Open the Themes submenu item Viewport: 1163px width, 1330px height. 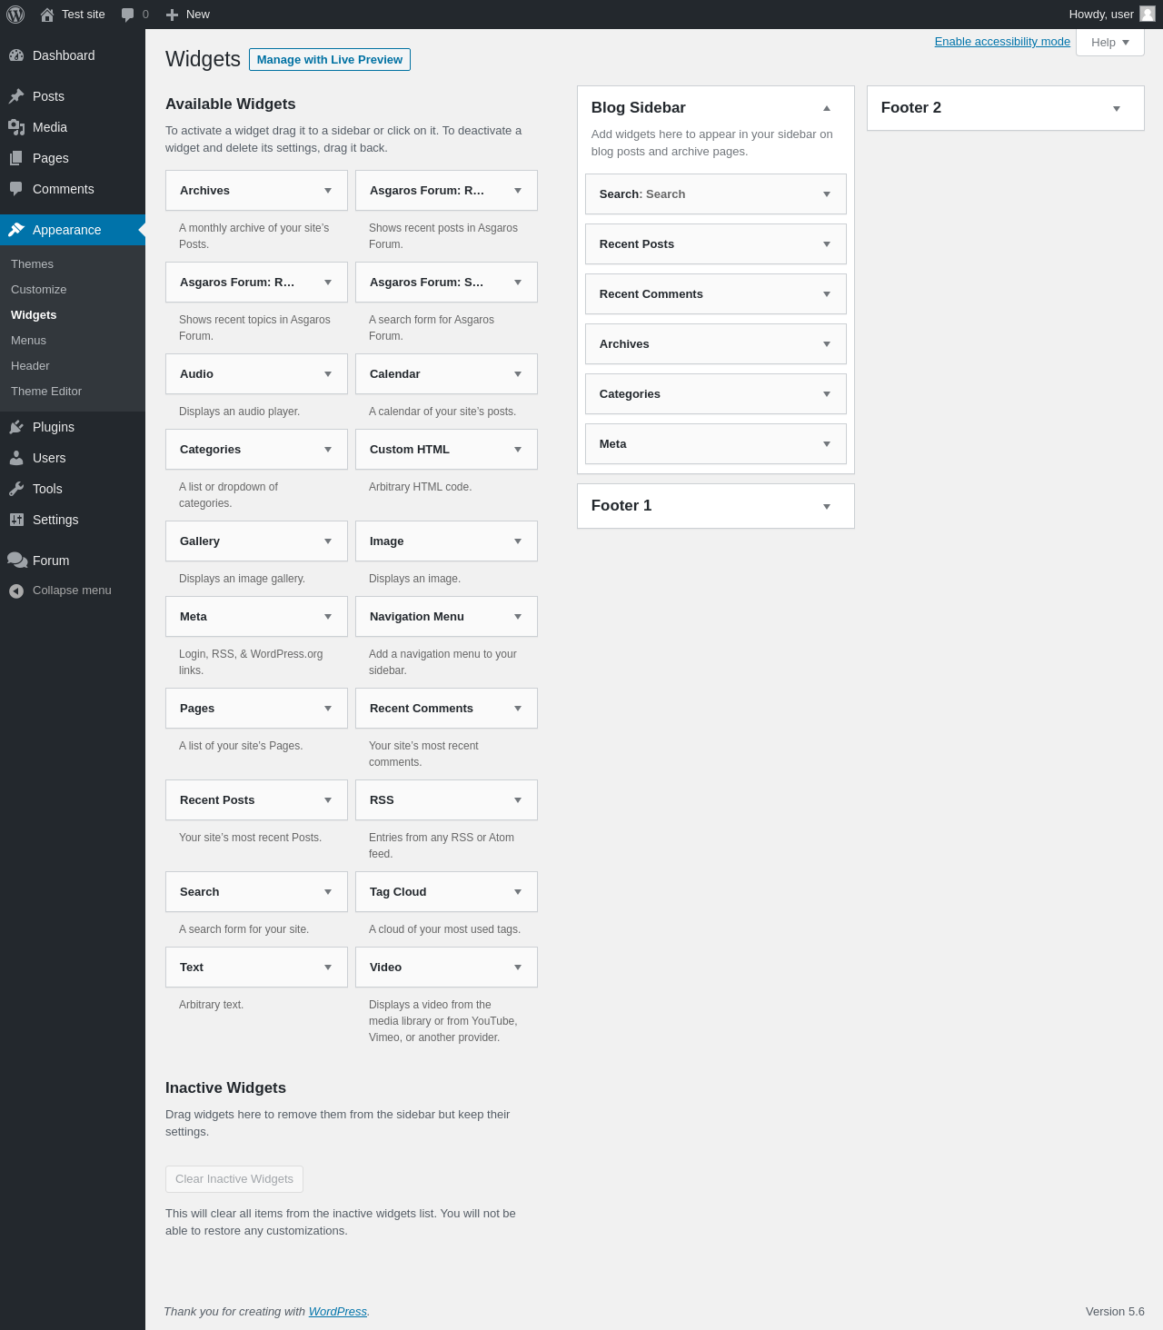pyautogui.click(x=73, y=264)
